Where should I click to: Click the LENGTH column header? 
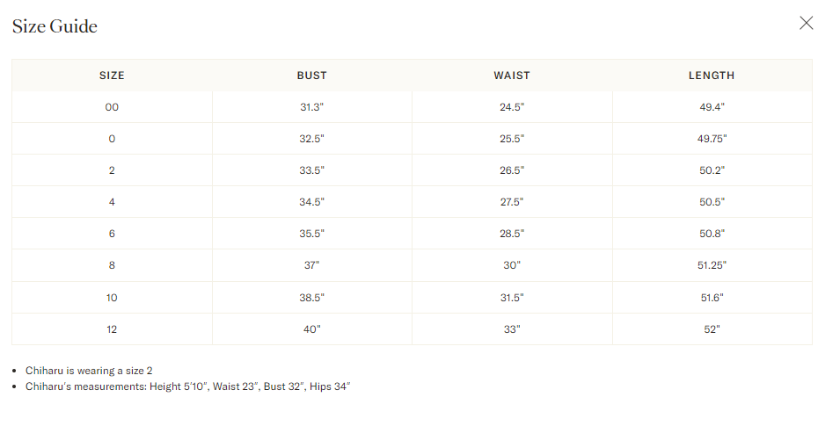click(712, 76)
